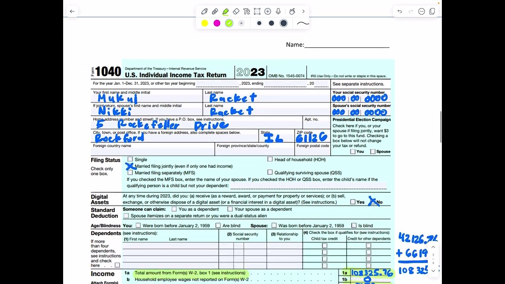Check Spouse 'Was born before January 2, 1959'
The image size is (505, 284).
point(274,226)
